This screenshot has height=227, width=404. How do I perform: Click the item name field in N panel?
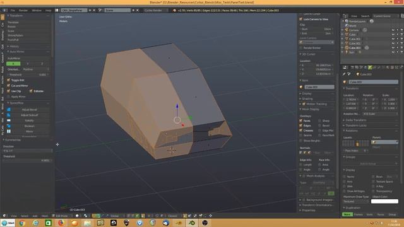pyautogui.click(x=319, y=87)
